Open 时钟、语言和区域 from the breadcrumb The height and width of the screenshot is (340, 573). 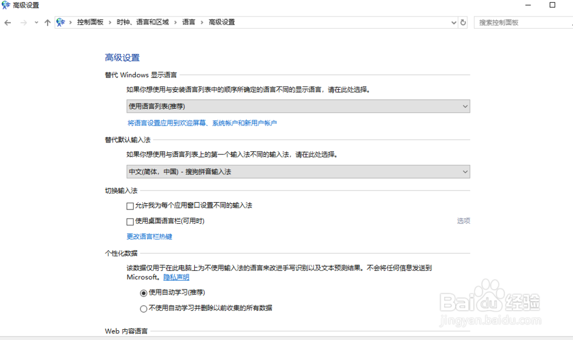pos(143,22)
